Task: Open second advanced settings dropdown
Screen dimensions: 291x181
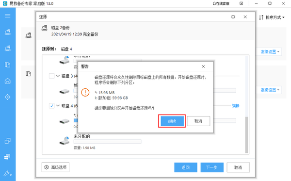Action: tap(270, 90)
